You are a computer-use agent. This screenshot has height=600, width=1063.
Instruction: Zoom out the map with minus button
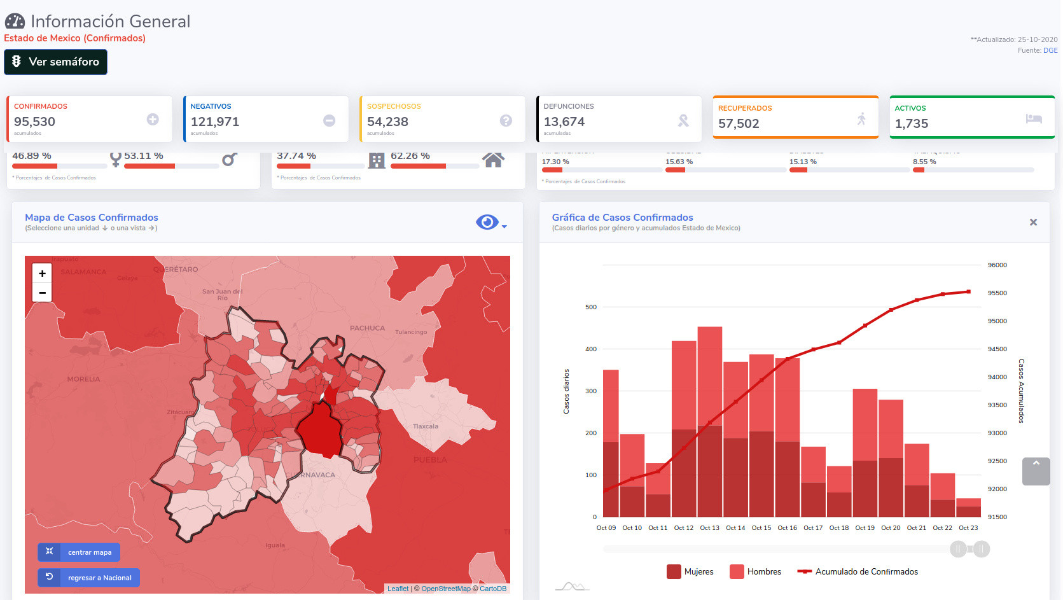[x=42, y=293]
